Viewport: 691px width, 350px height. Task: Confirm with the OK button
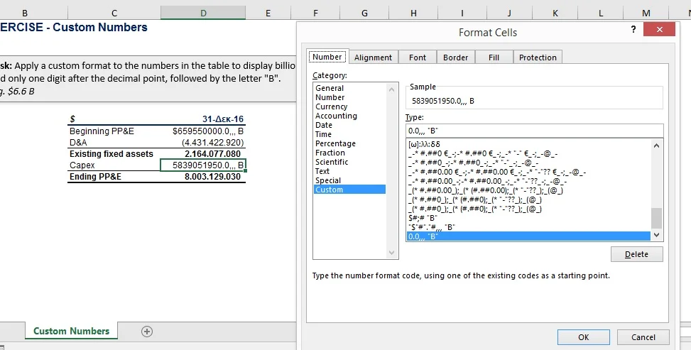[x=584, y=337]
